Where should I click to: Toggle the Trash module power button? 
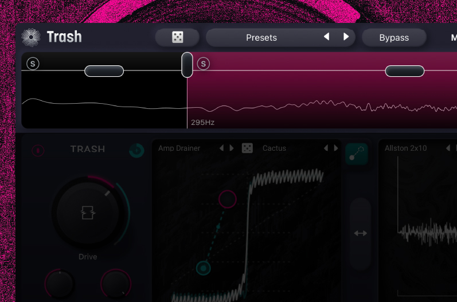pyautogui.click(x=38, y=151)
